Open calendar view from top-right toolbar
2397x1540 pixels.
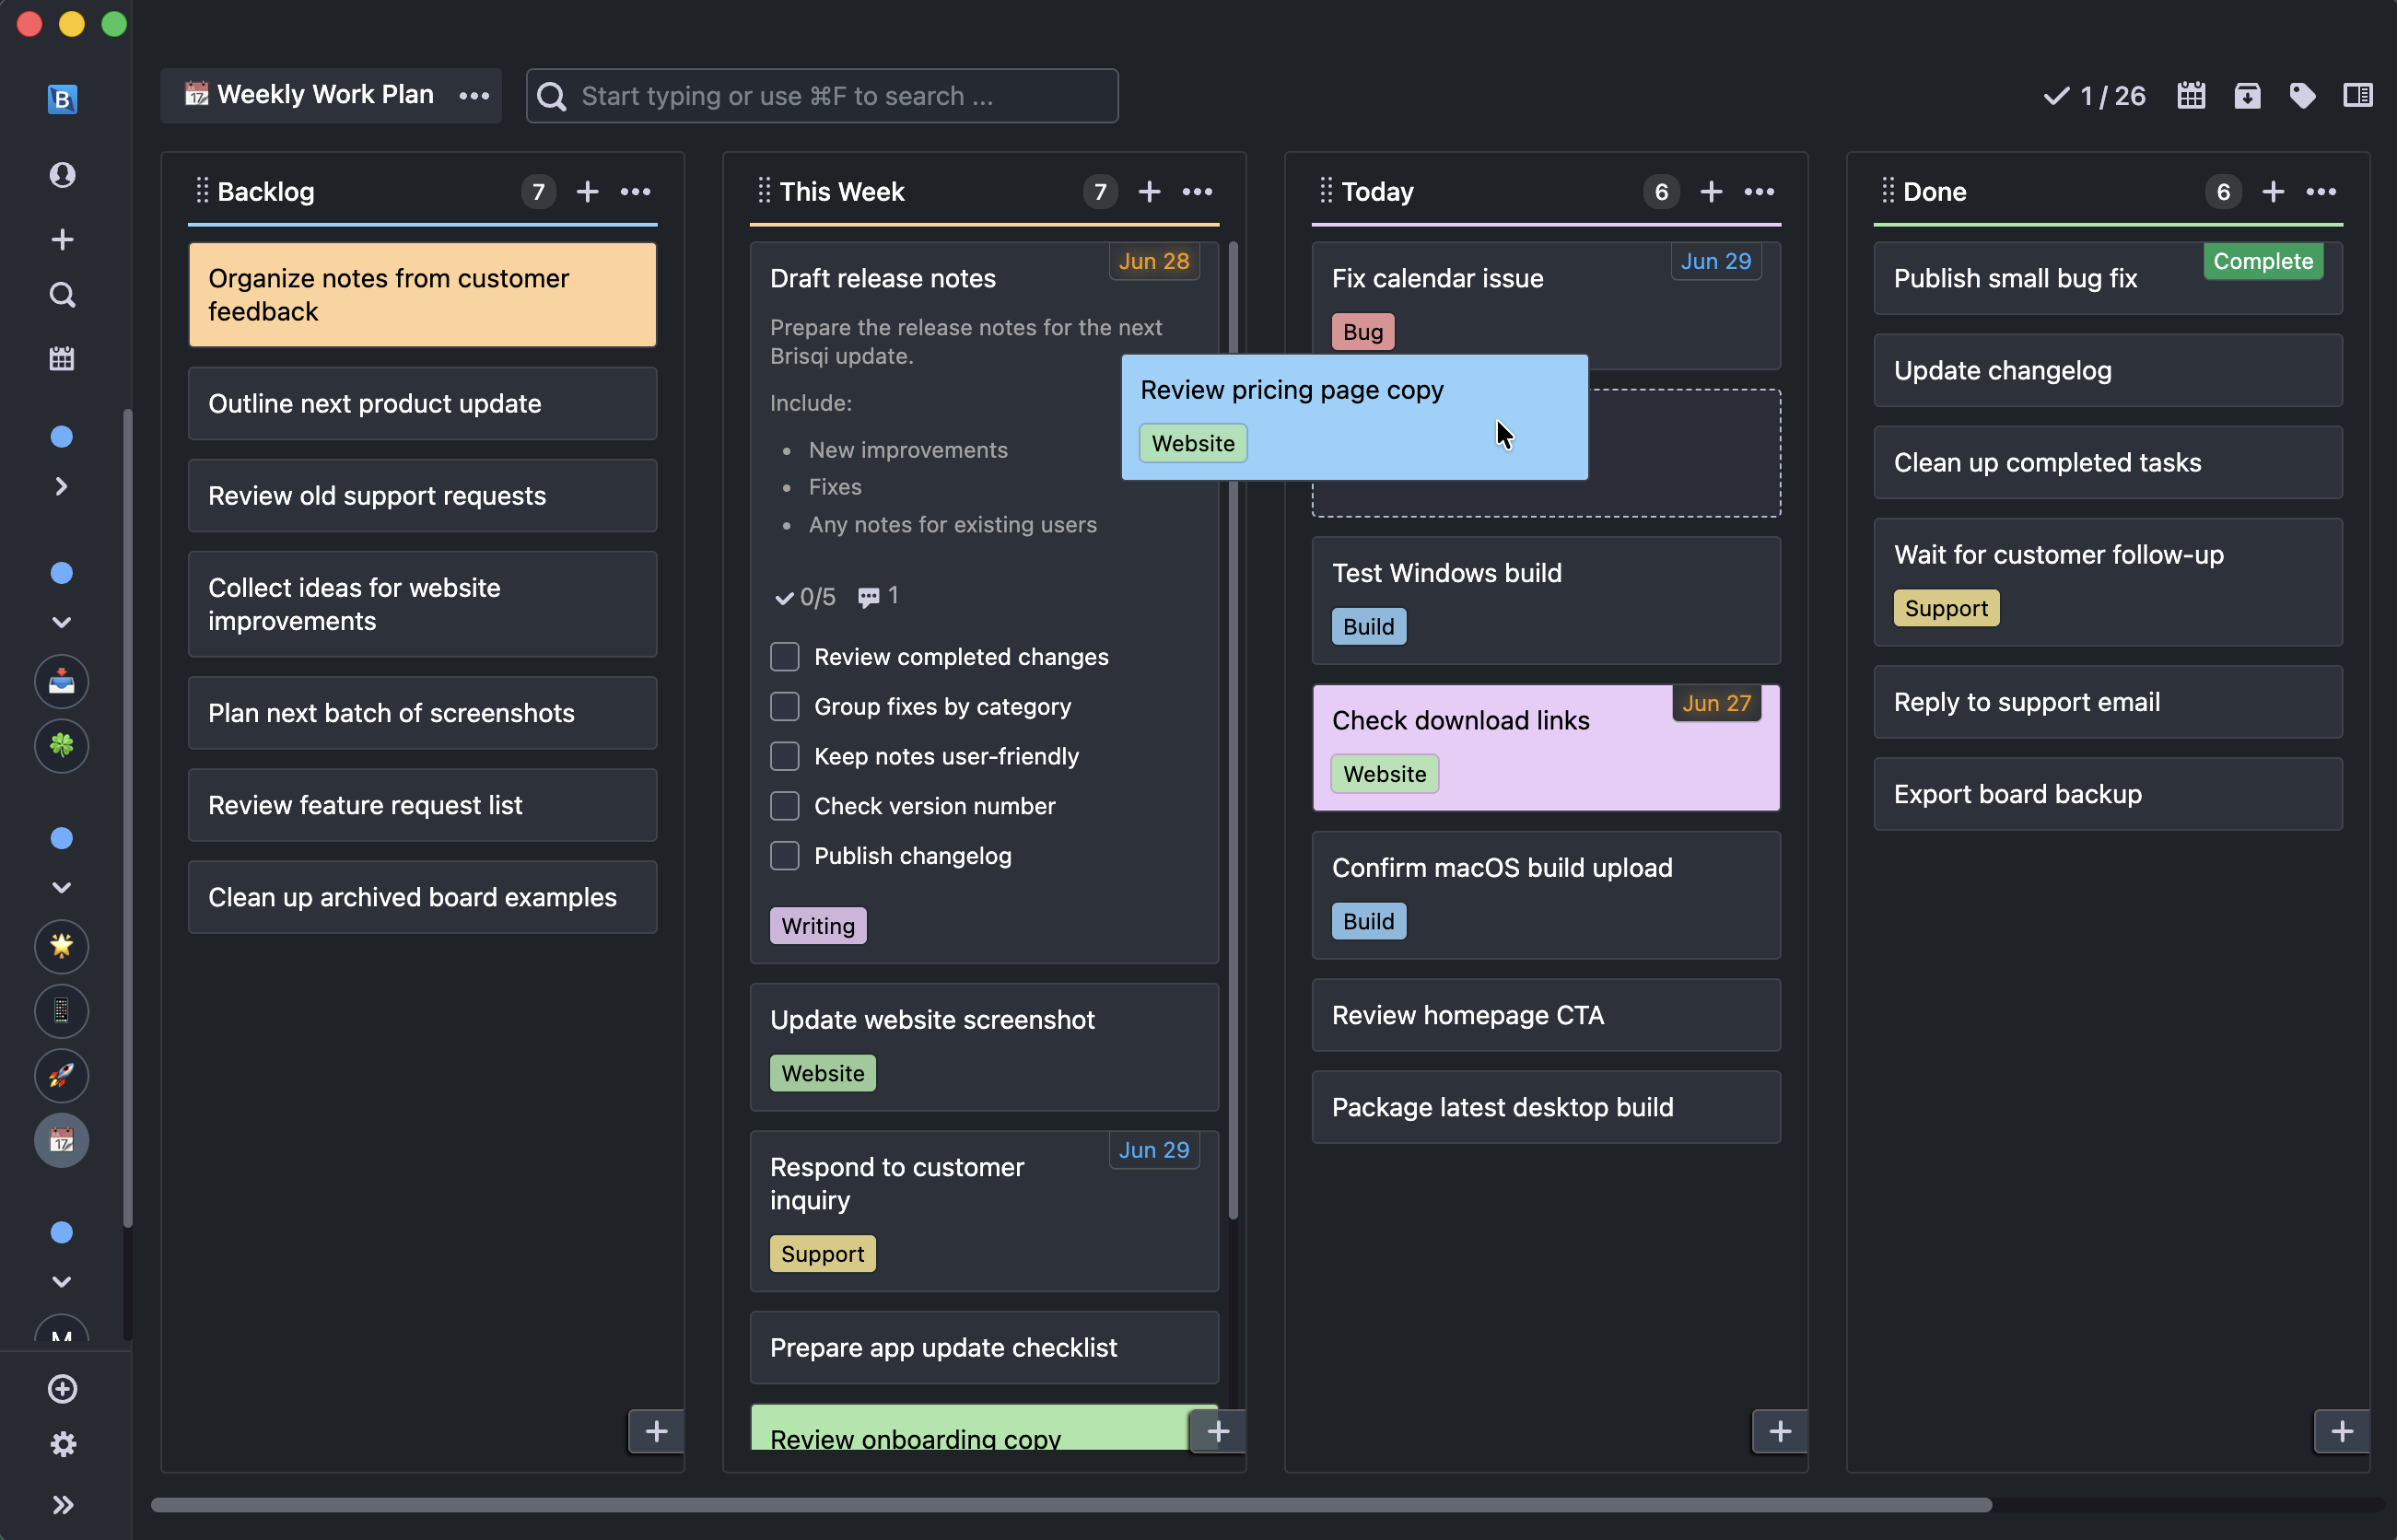pos(2191,96)
